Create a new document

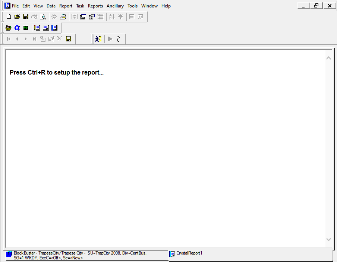tap(8, 16)
